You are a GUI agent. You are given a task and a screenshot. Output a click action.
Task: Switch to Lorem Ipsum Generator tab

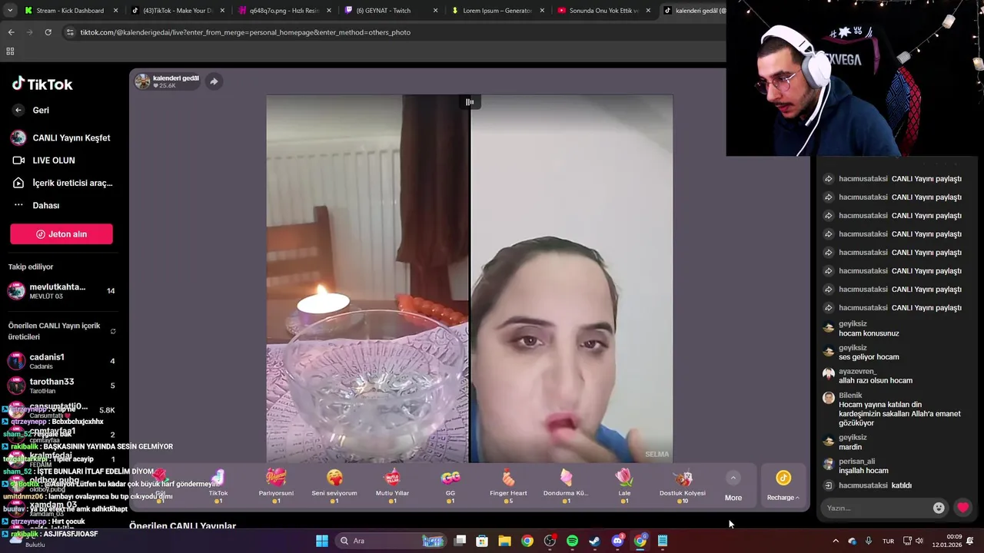[x=496, y=11]
